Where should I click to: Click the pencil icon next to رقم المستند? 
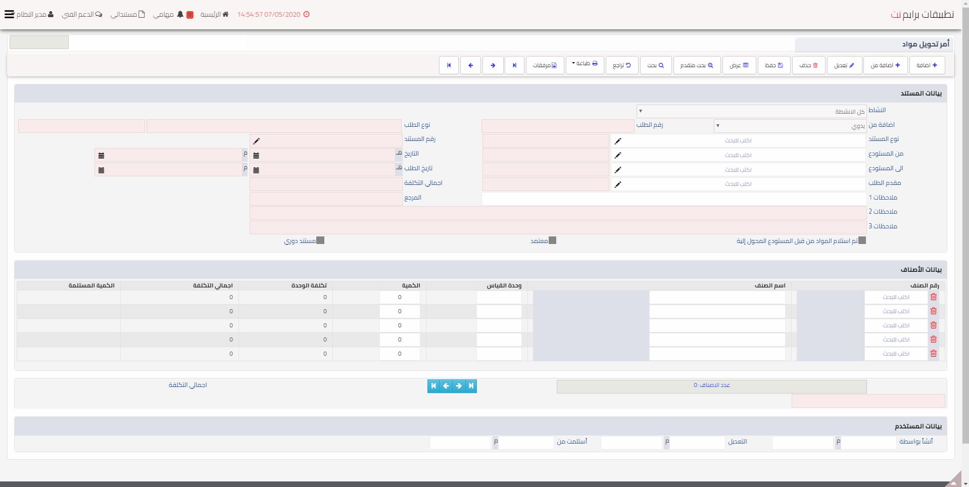pos(256,141)
